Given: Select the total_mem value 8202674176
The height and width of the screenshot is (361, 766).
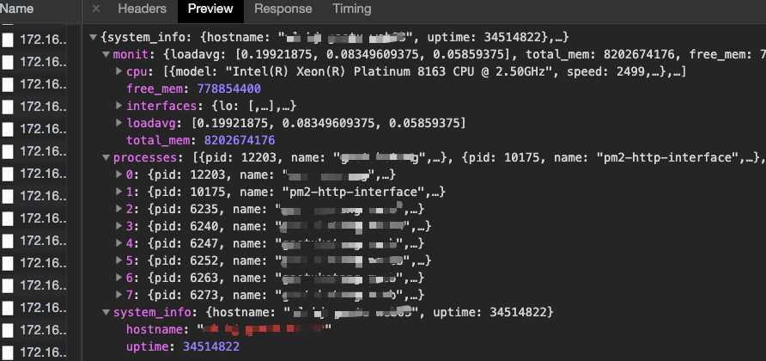Looking at the screenshot, I should pyautogui.click(x=240, y=140).
